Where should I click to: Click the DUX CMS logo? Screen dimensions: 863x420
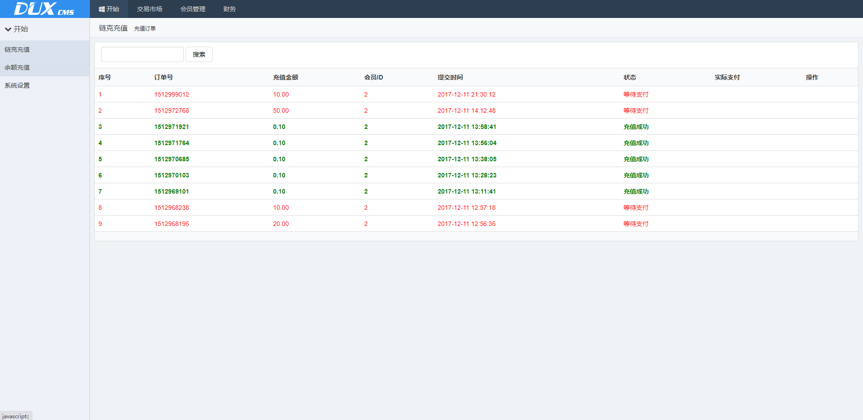44,9
